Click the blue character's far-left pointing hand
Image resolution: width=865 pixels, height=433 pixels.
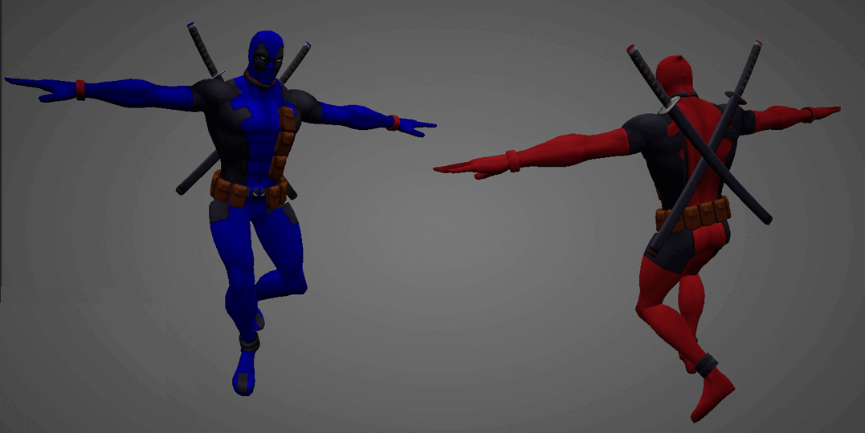click(32, 89)
